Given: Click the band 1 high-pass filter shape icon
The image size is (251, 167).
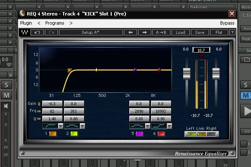Looking at the screenshot, I should point(50,126).
